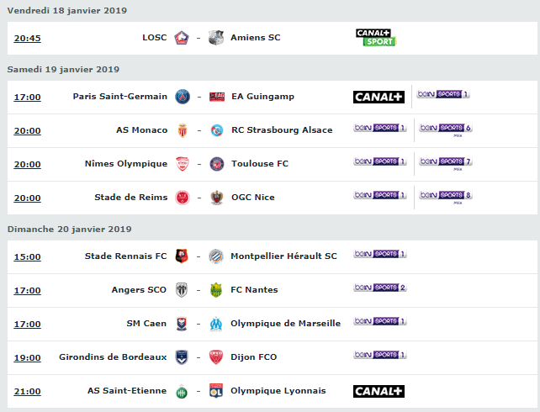Open the 21:00 kickoff time link
This screenshot has width=540, height=412.
click(27, 391)
